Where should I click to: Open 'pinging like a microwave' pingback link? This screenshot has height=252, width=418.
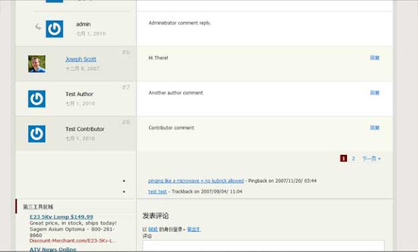196,180
